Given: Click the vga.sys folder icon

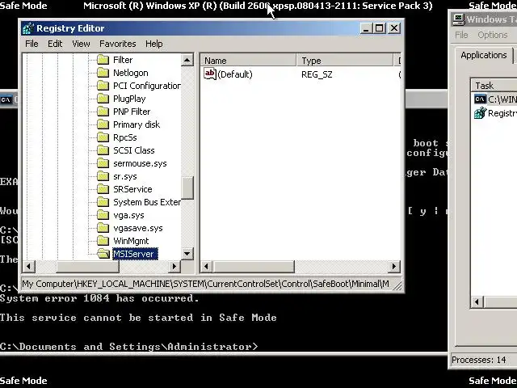Looking at the screenshot, I should pyautogui.click(x=103, y=215).
